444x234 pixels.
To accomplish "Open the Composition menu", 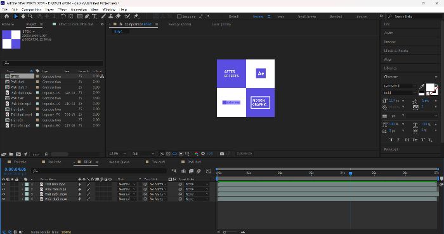I will coord(32,9).
